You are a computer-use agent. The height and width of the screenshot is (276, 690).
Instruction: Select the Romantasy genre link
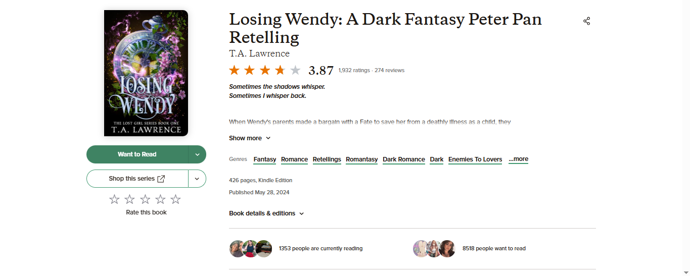click(361, 159)
